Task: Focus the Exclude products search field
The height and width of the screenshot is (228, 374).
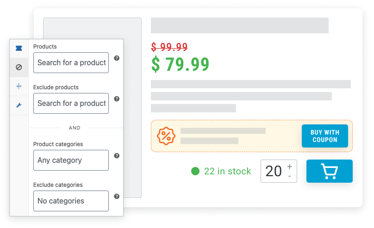Action: (x=71, y=103)
